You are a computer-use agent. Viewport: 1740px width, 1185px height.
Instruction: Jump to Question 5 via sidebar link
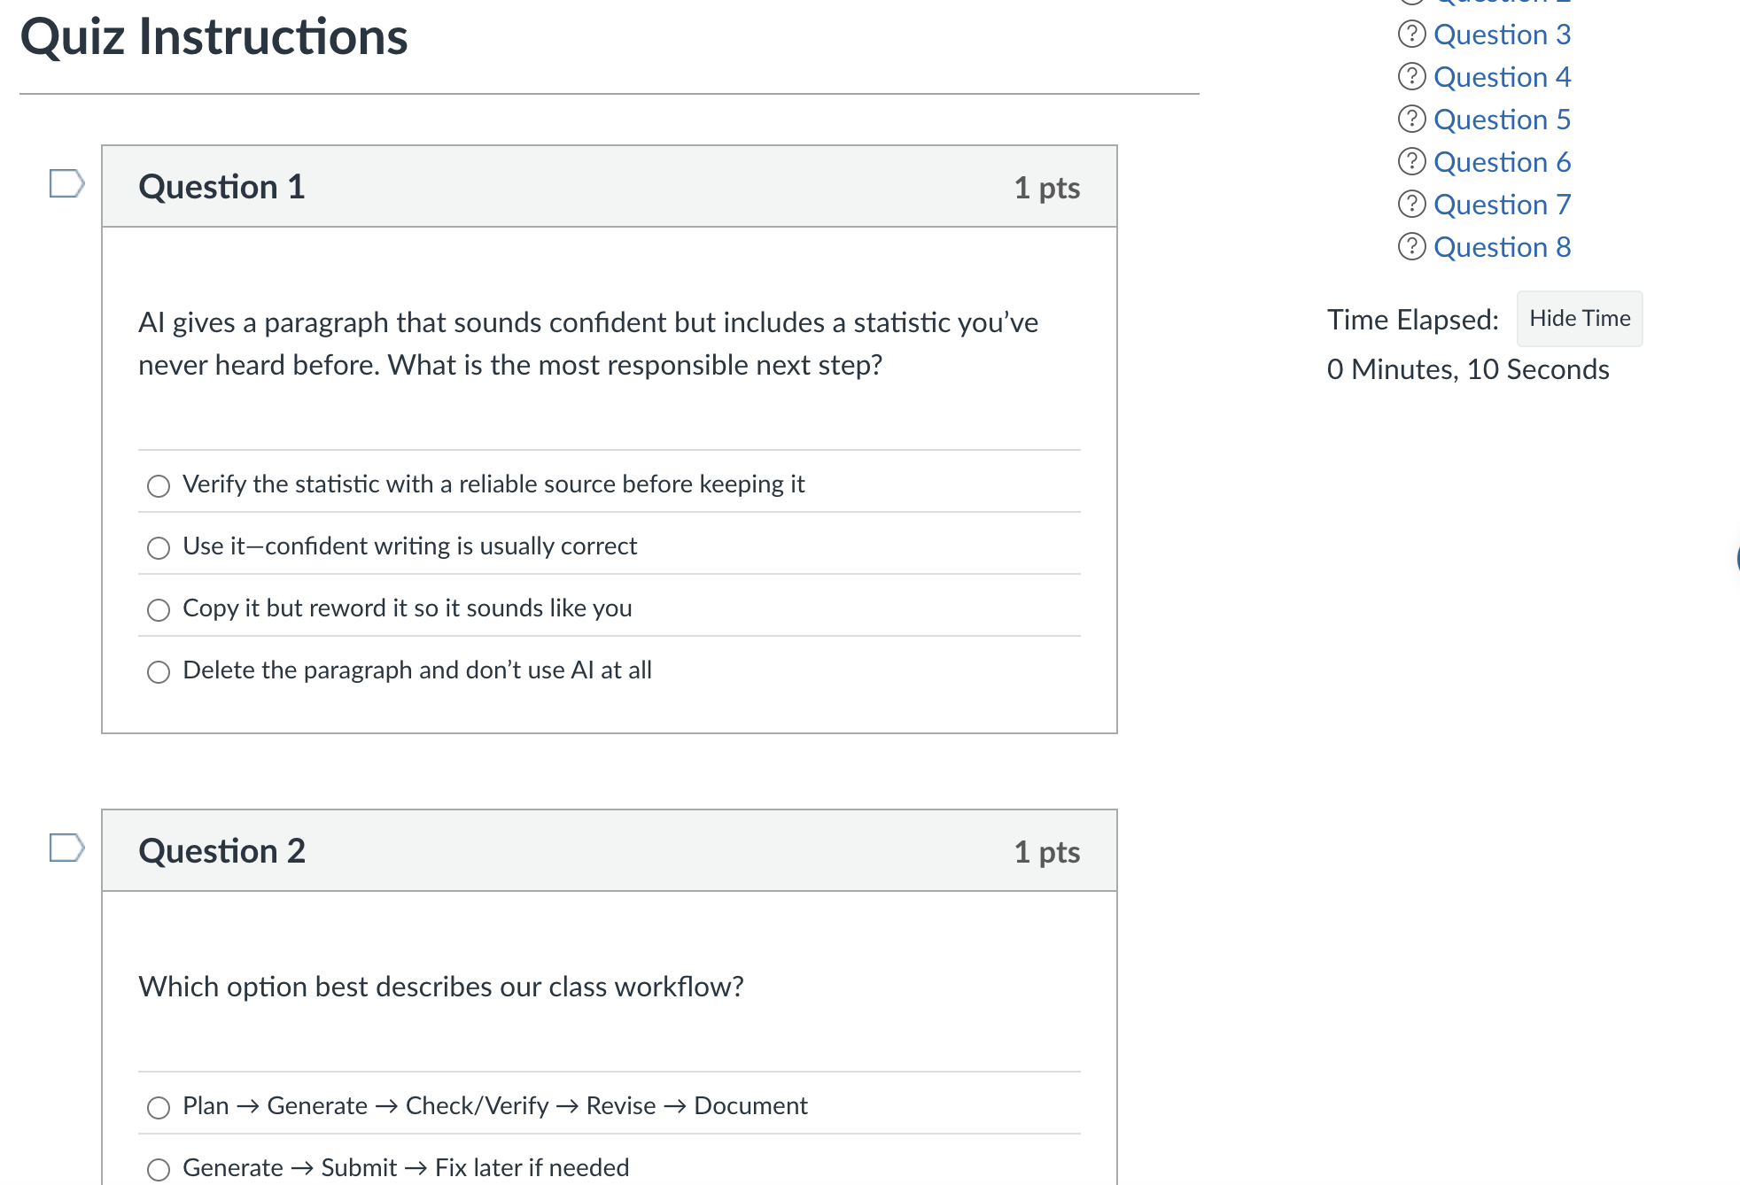(x=1503, y=120)
